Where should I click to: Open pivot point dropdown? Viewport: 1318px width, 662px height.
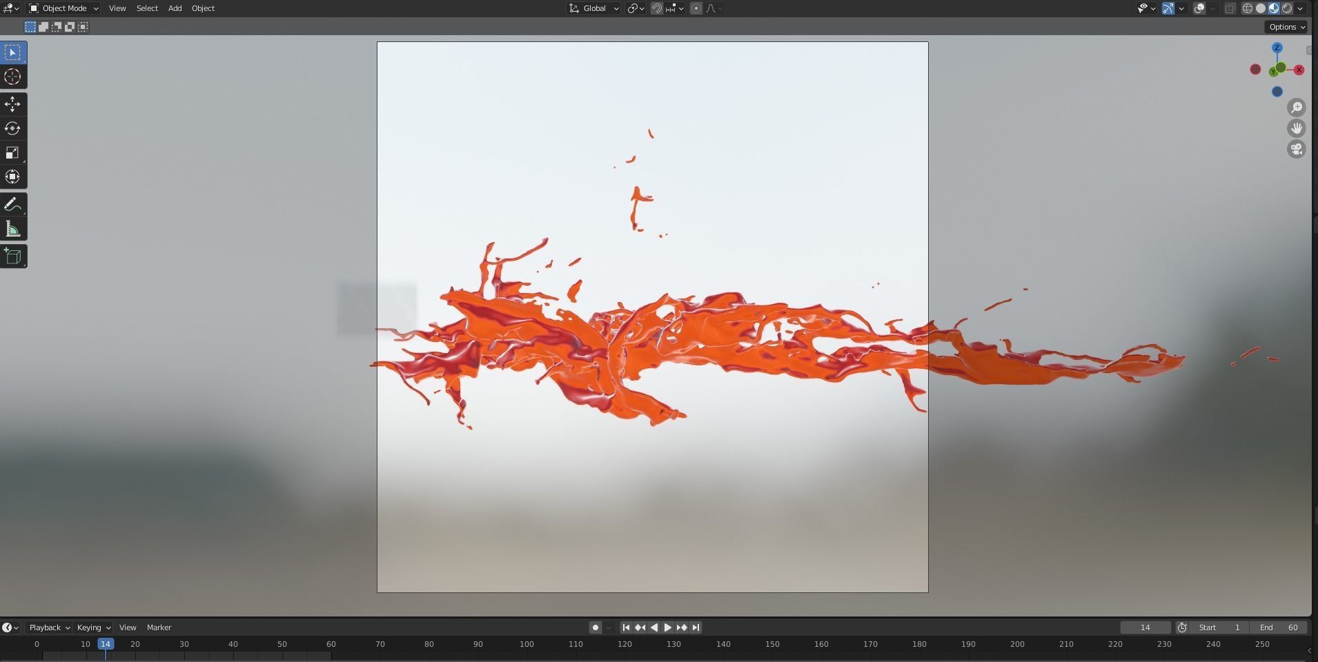[636, 8]
